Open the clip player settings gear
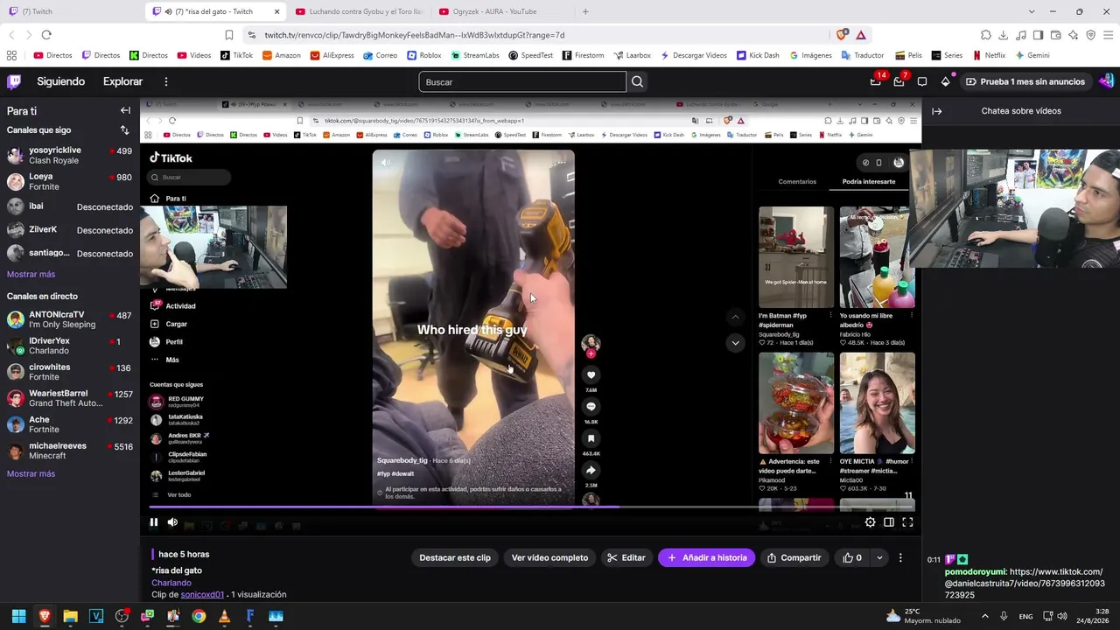Viewport: 1120px width, 630px height. [870, 522]
